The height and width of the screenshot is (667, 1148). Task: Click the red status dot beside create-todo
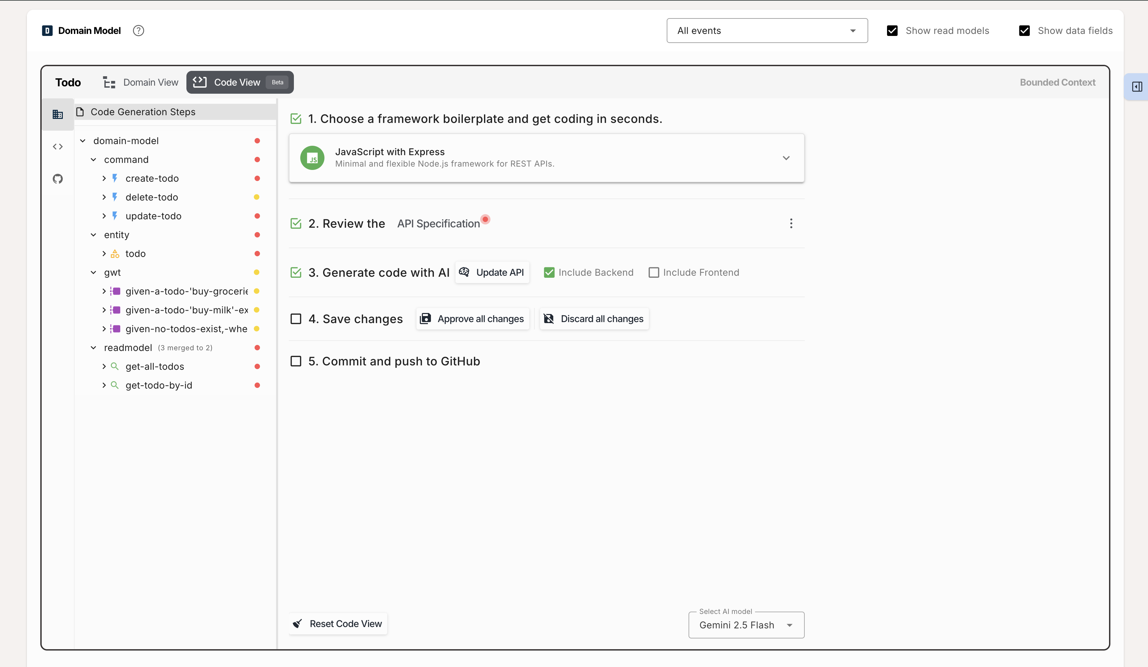[257, 179]
